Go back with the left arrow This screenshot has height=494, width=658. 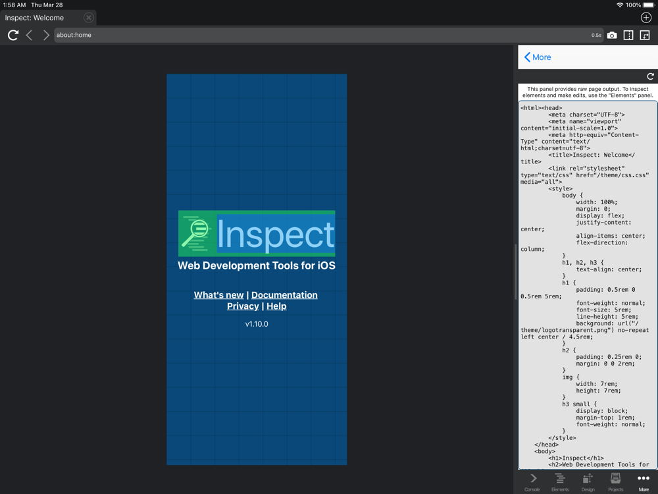coord(29,35)
